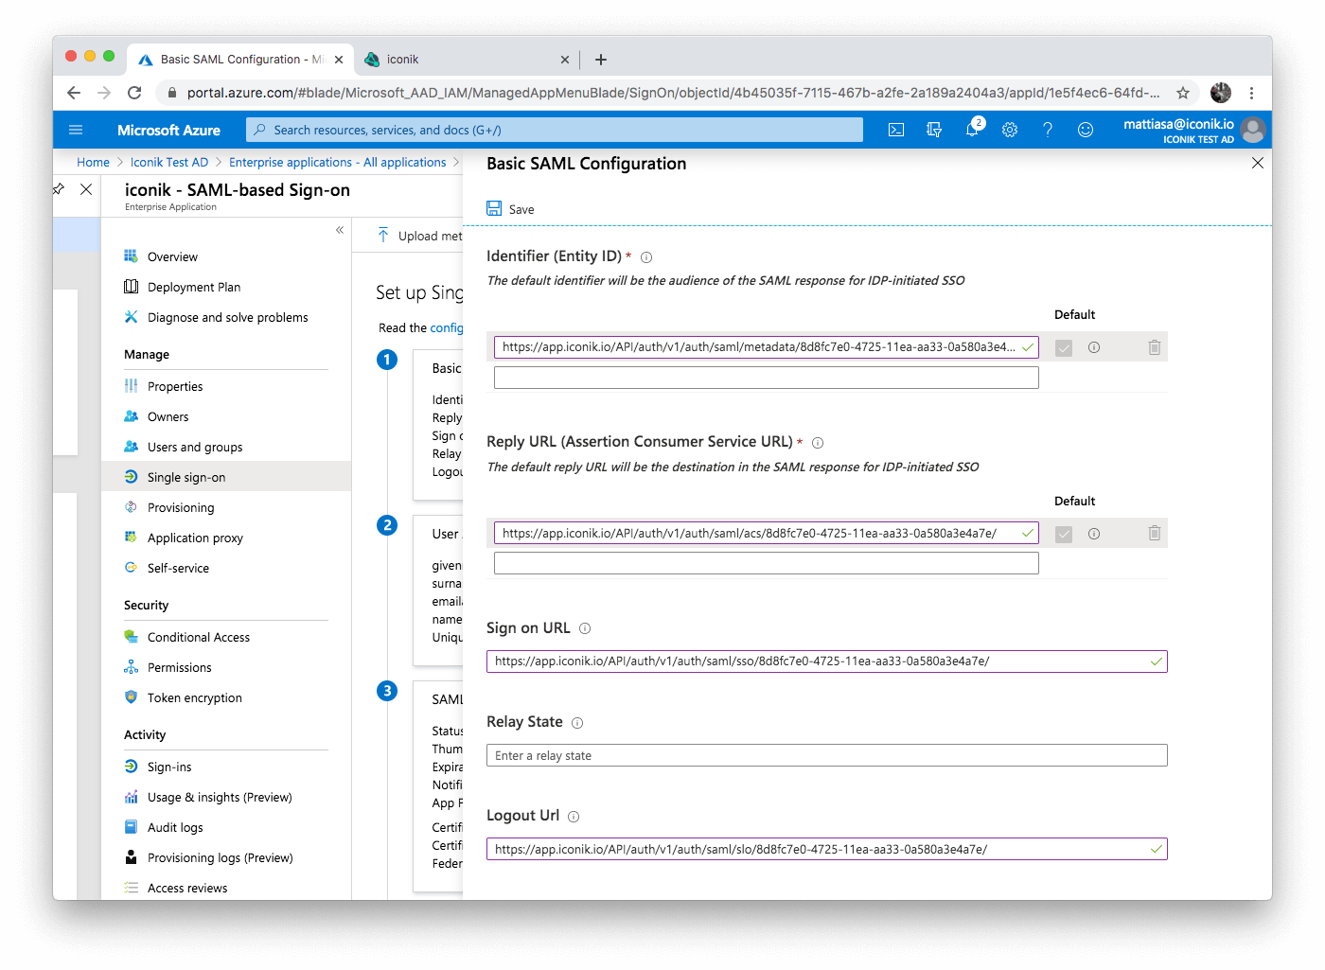This screenshot has width=1325, height=970.
Task: Collapse the navigation menu with double chevron
Action: (340, 230)
